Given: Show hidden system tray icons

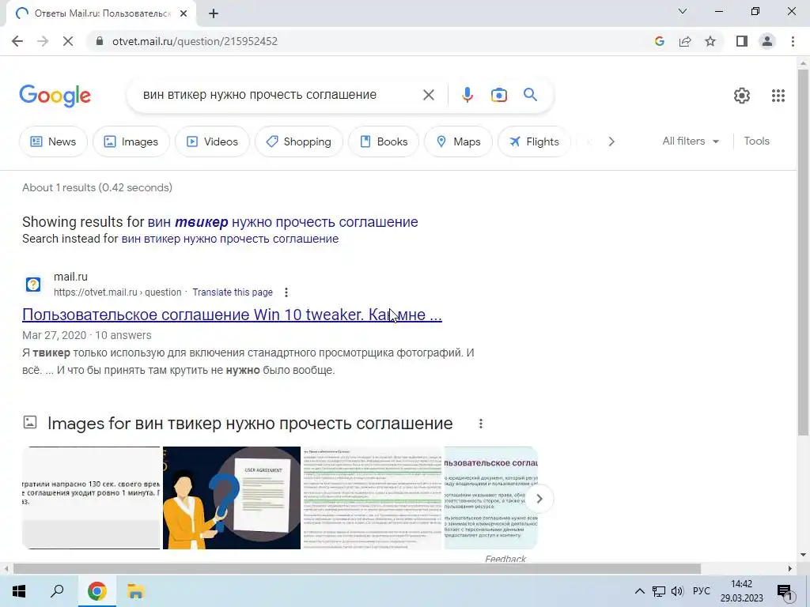Looking at the screenshot, I should coord(639,591).
